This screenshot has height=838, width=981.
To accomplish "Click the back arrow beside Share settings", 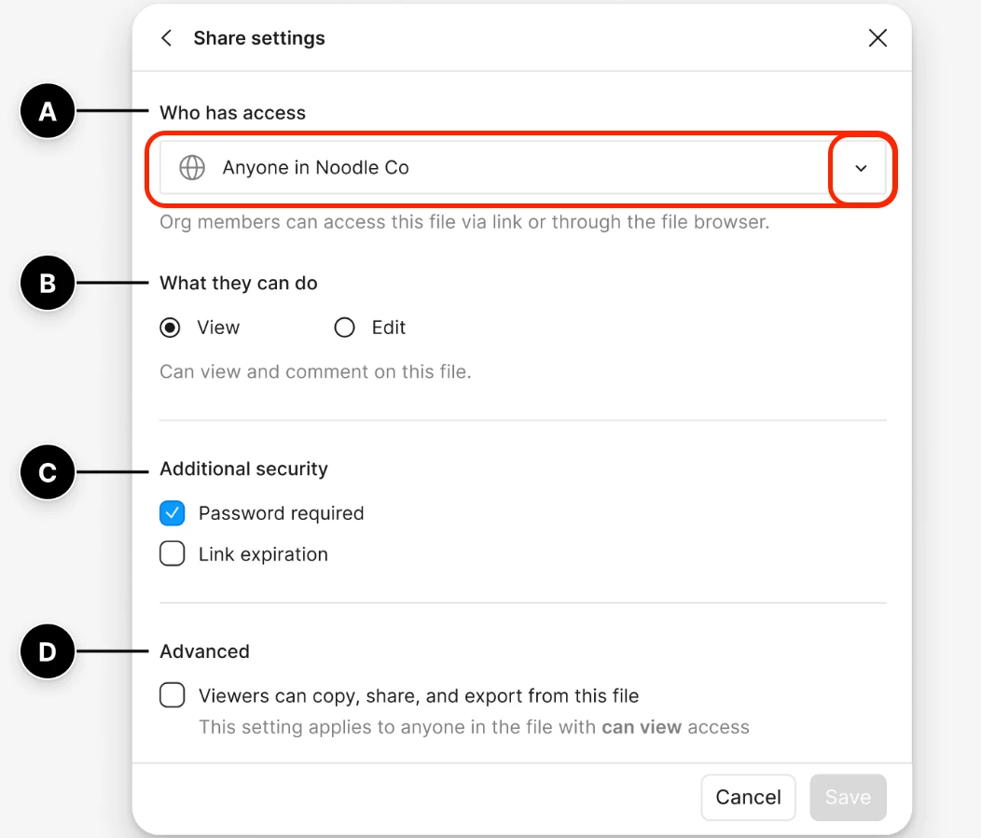I will pyautogui.click(x=166, y=38).
